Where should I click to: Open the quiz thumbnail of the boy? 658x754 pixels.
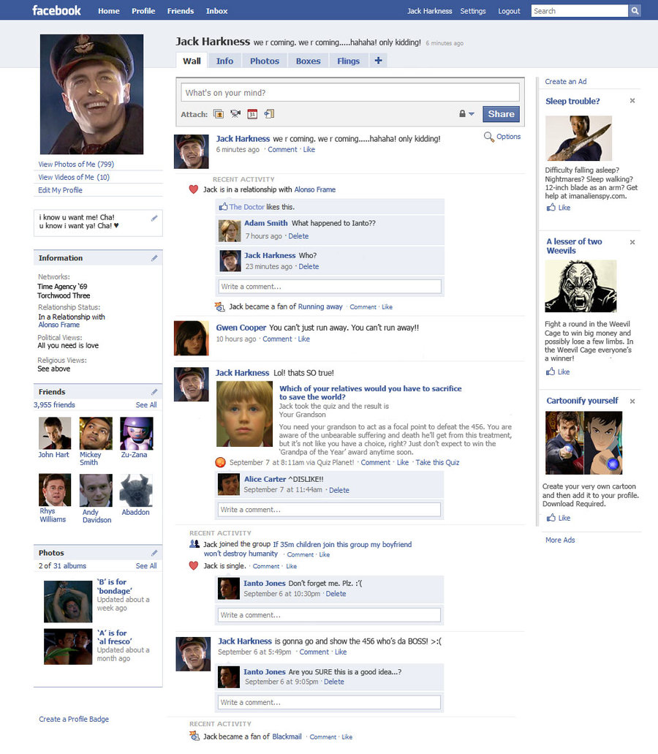click(x=245, y=414)
